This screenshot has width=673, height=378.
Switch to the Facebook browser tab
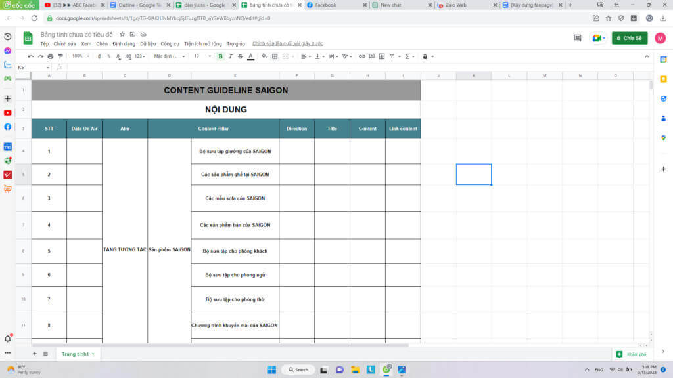tap(337, 5)
